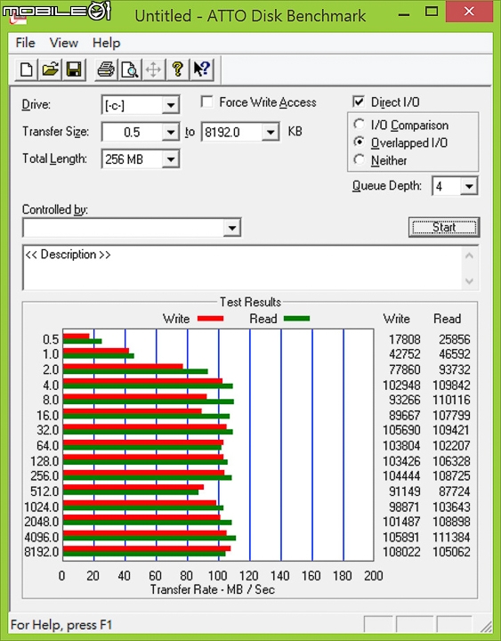
Task: Open Print Preview toolbar icon
Action: click(x=130, y=69)
